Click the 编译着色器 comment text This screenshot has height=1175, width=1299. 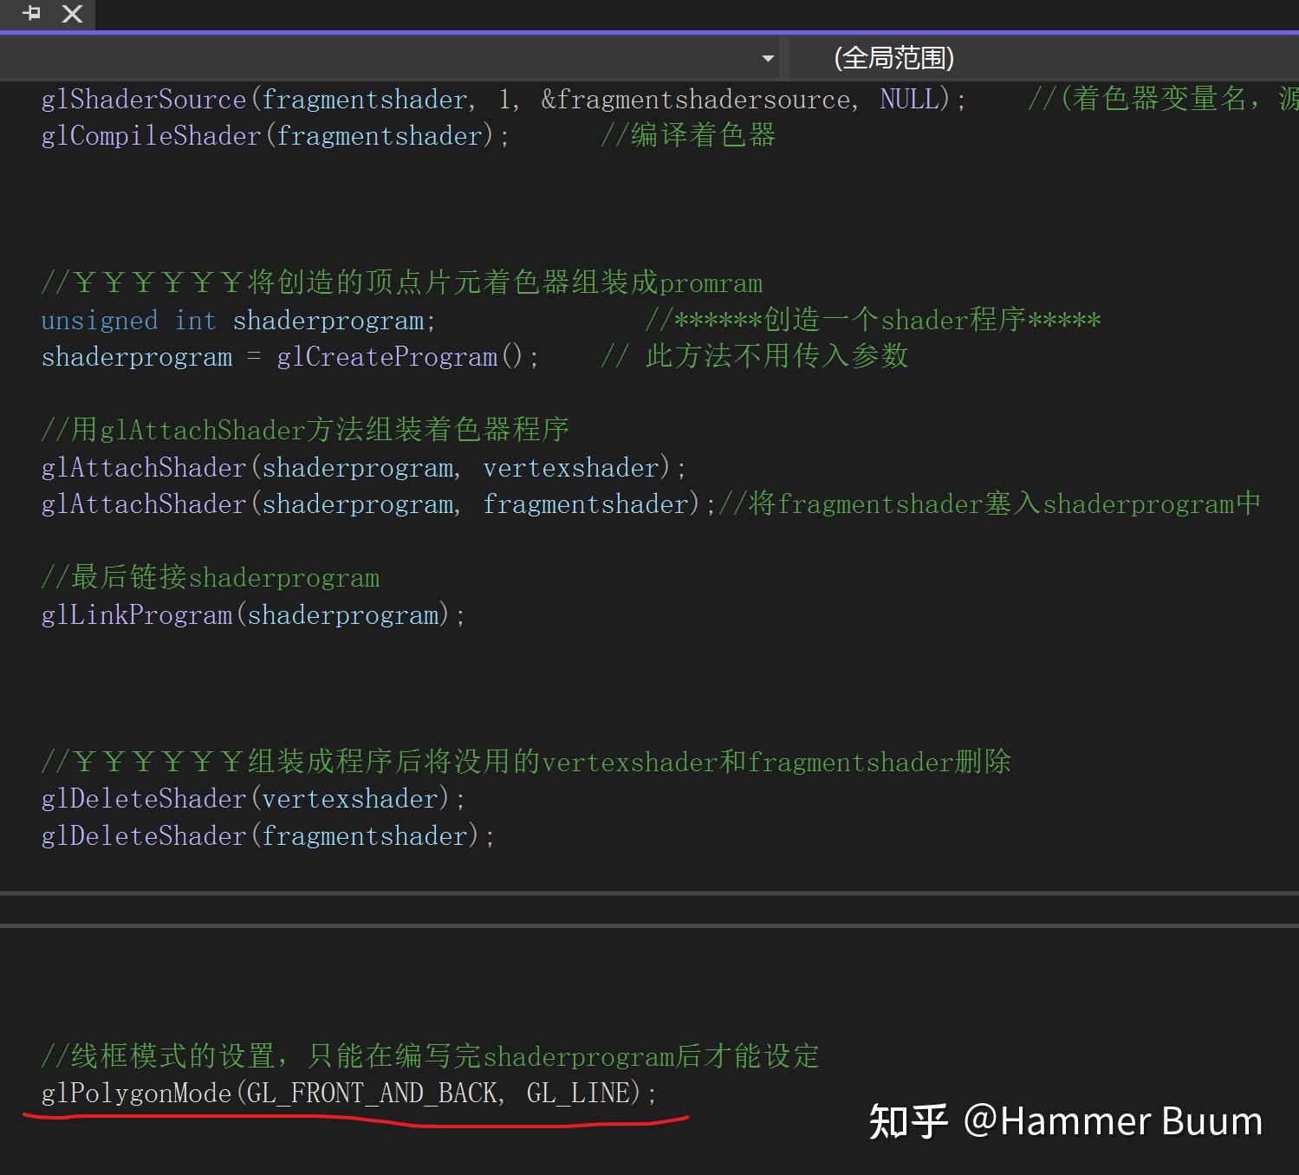tap(689, 135)
